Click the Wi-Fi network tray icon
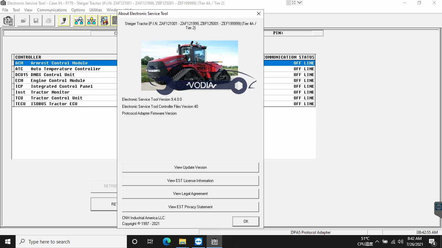 point(393,242)
